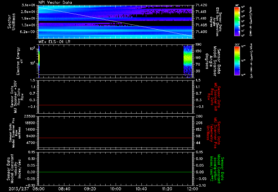Click the "11:20" time axis label

tap(167, 189)
